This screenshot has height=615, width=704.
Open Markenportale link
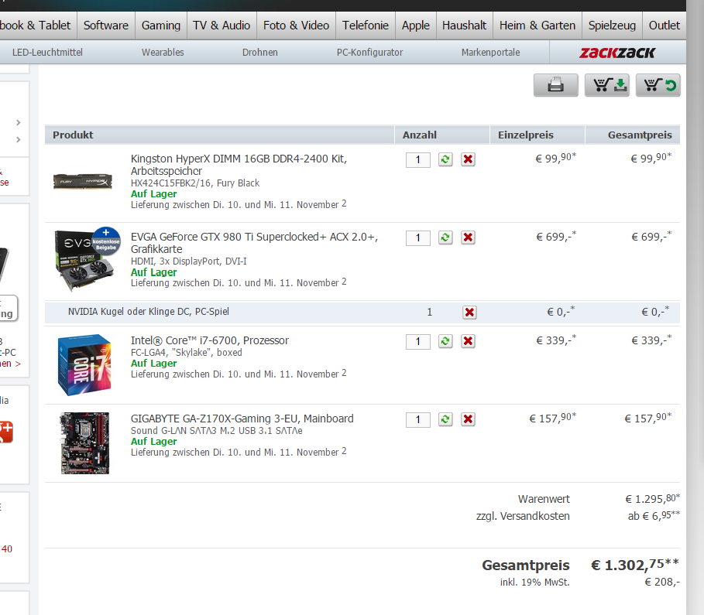pos(491,53)
